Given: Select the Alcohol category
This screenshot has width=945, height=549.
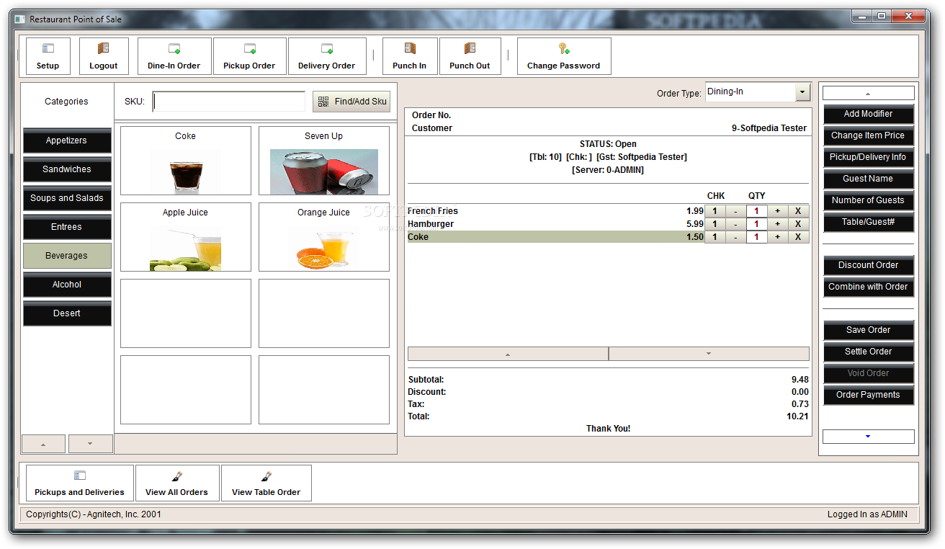Looking at the screenshot, I should pyautogui.click(x=67, y=285).
